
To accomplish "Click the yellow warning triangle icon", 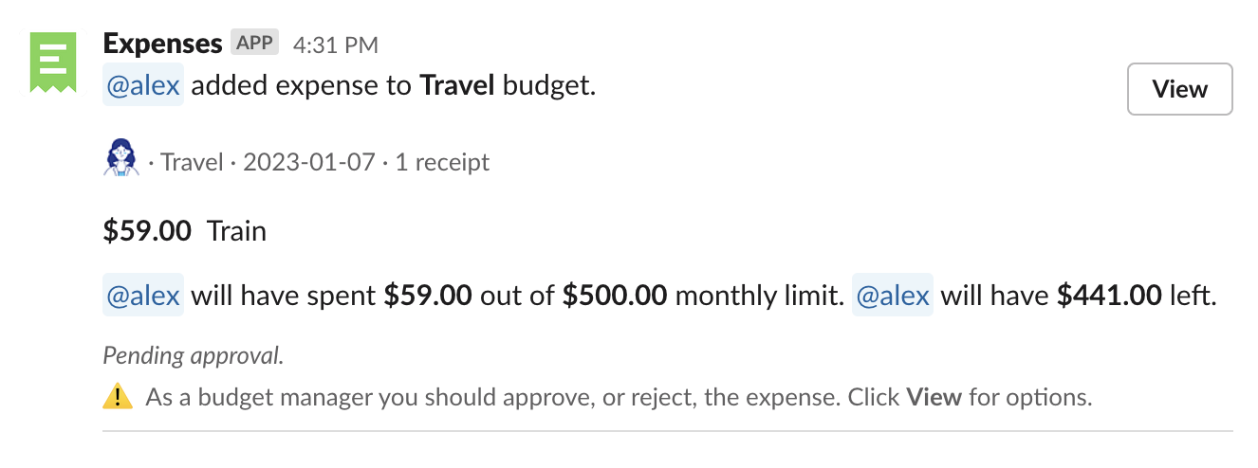I will pos(117,397).
